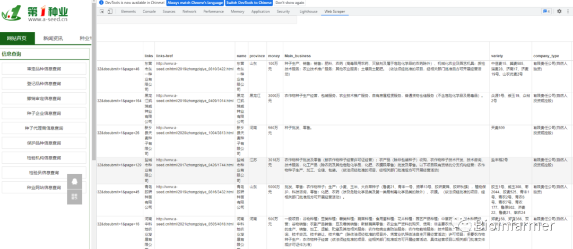Click the inspect element picker icon
Image resolution: width=573 pixels, height=249 pixels.
(x=102, y=11)
